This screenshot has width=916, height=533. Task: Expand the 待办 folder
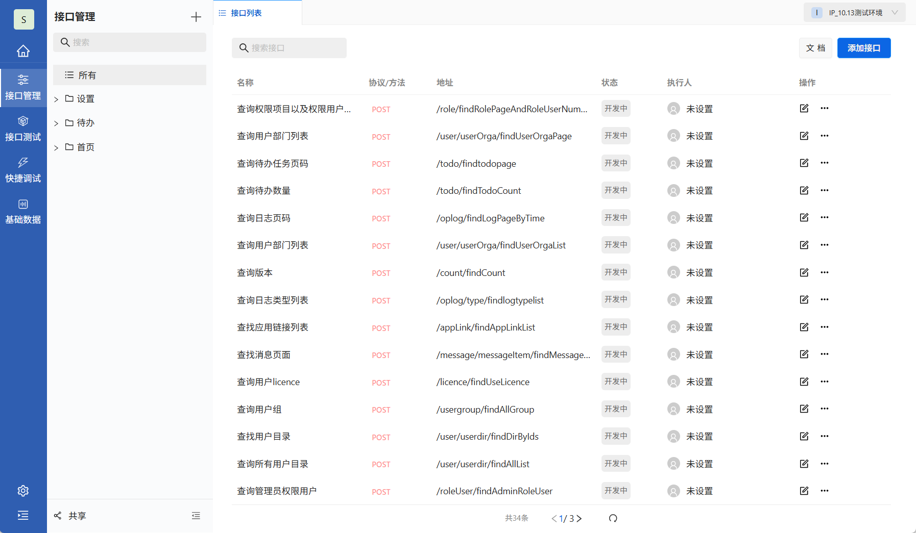coord(56,122)
